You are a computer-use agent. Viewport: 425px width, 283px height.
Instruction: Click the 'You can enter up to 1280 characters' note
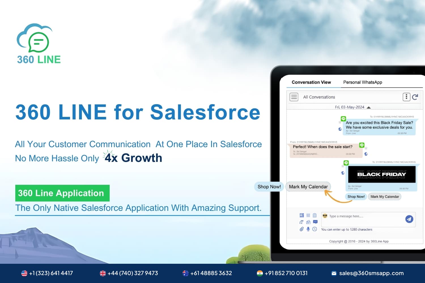click(347, 230)
